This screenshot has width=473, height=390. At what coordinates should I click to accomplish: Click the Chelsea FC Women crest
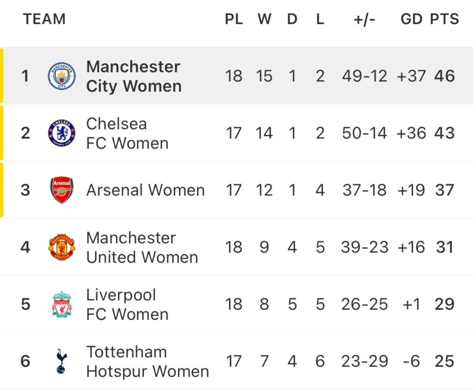click(x=62, y=133)
